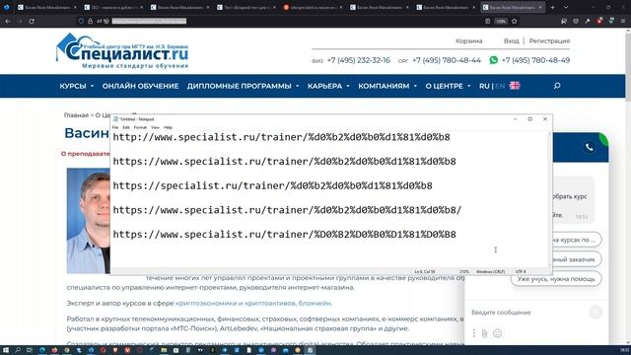Expand the КУРСЫ navigation dropdown

point(77,86)
